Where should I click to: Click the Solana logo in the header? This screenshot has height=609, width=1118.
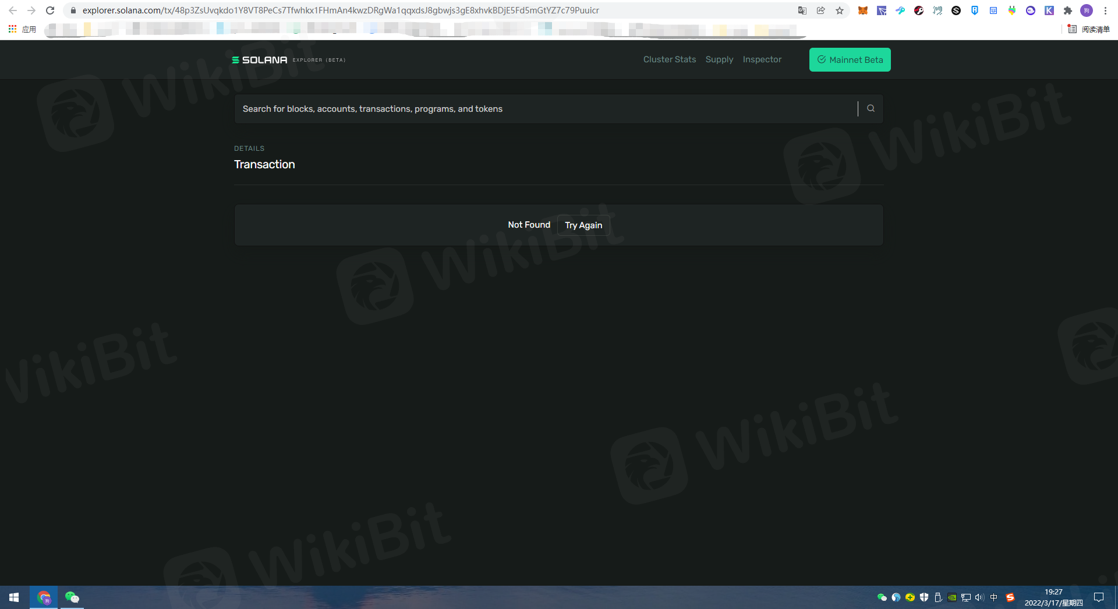pyautogui.click(x=260, y=60)
